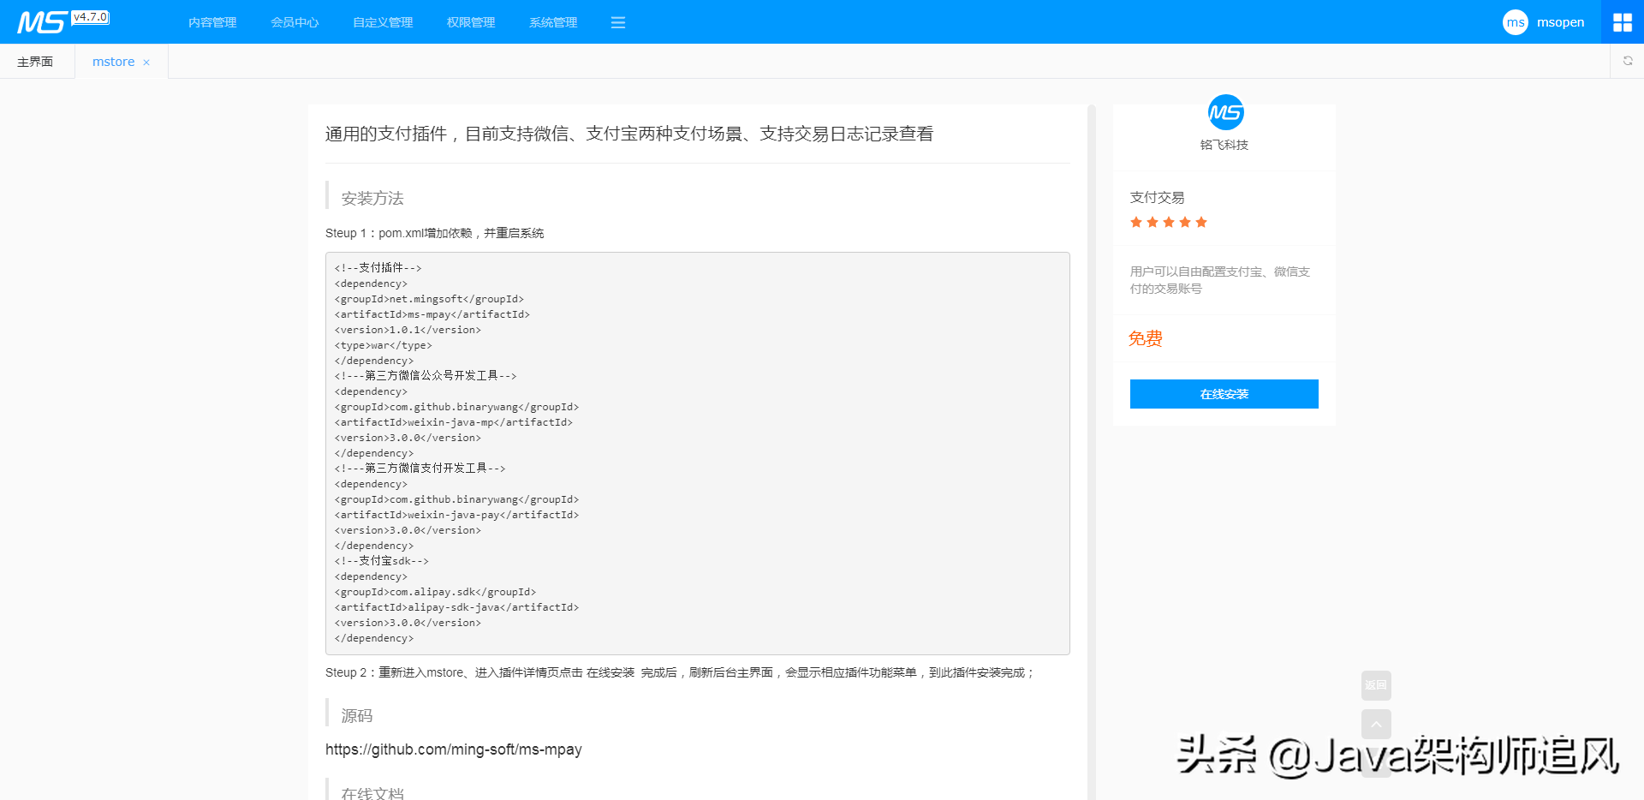Click the 返回 floating button
The height and width of the screenshot is (800, 1644).
coord(1376,685)
